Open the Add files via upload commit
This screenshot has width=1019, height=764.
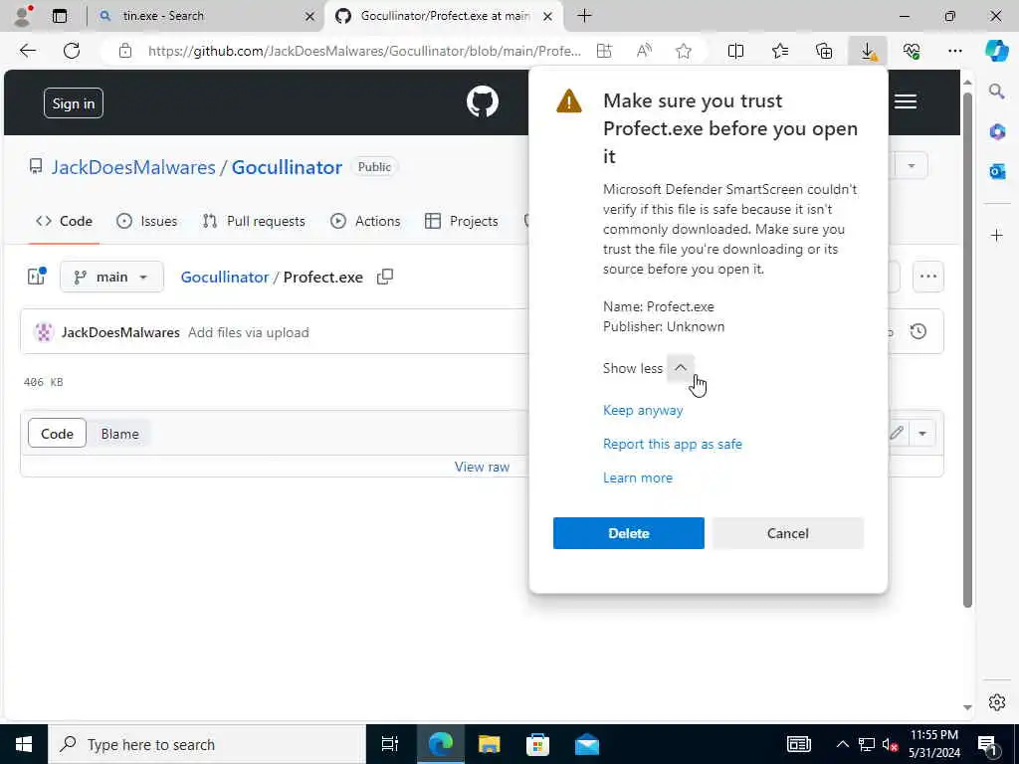(x=248, y=332)
